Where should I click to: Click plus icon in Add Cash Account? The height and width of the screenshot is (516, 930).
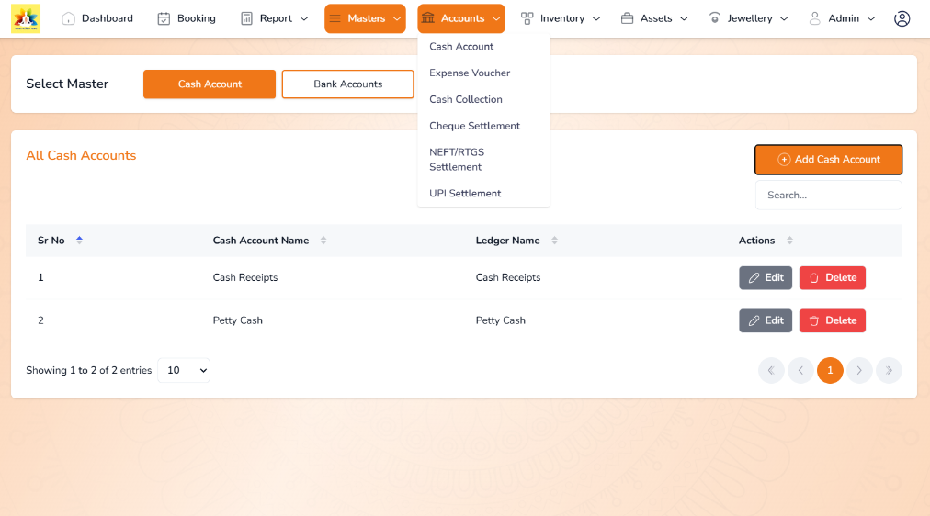click(x=784, y=160)
